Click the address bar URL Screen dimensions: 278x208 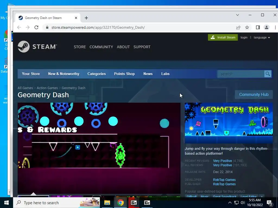(98, 27)
